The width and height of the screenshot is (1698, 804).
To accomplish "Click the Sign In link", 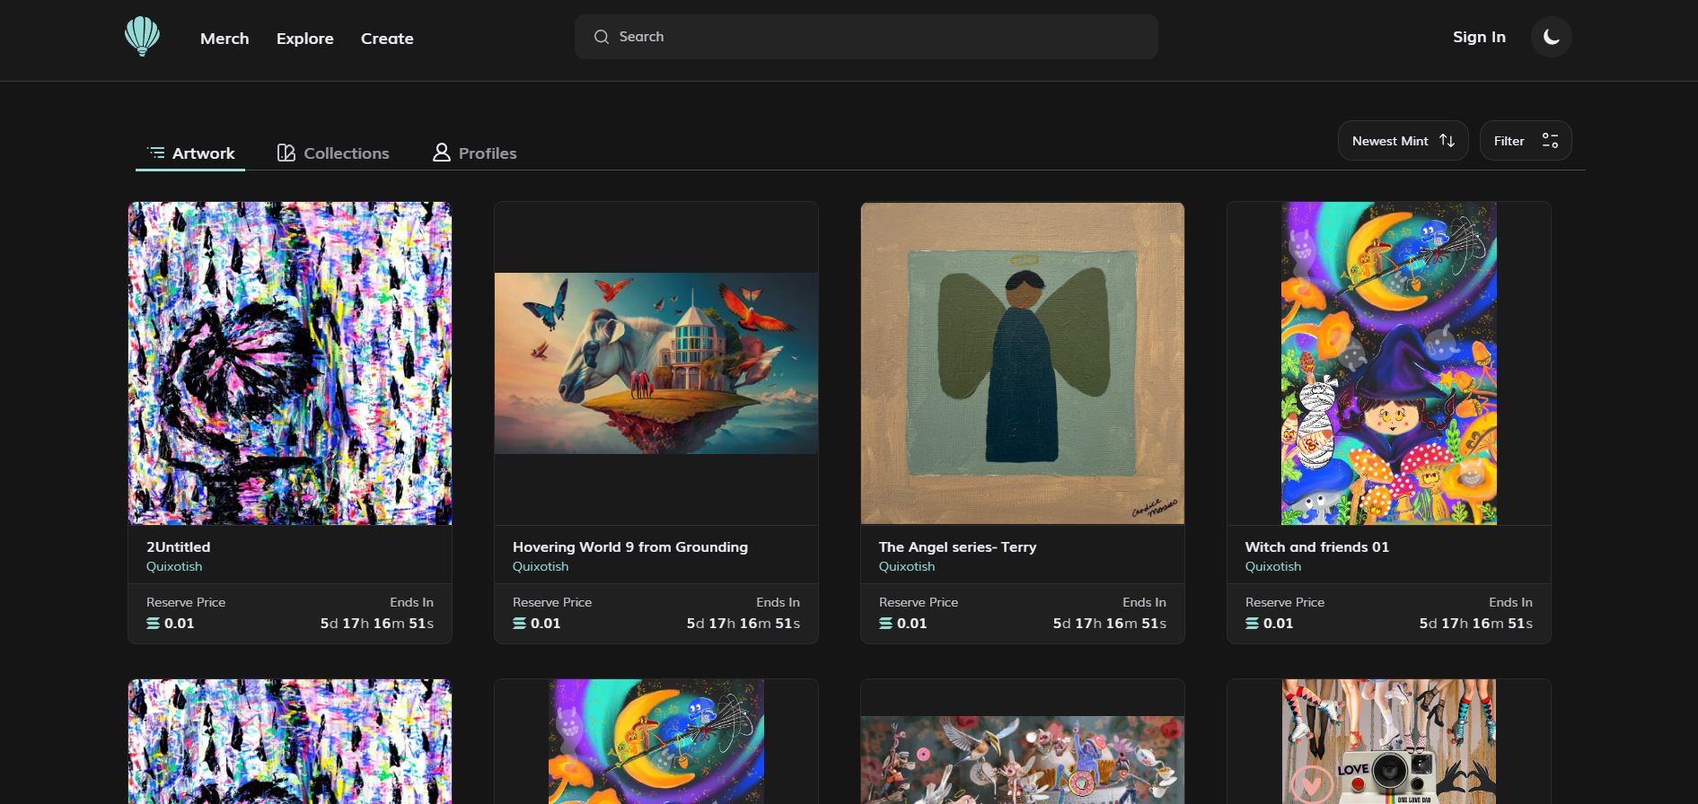I will pos(1479,37).
